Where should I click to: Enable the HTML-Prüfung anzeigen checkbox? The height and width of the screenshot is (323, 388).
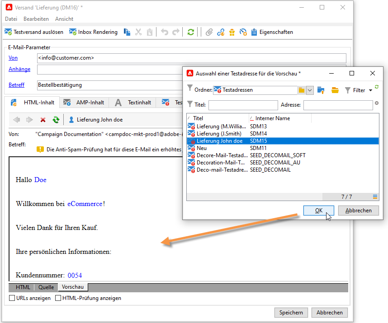coord(58,298)
